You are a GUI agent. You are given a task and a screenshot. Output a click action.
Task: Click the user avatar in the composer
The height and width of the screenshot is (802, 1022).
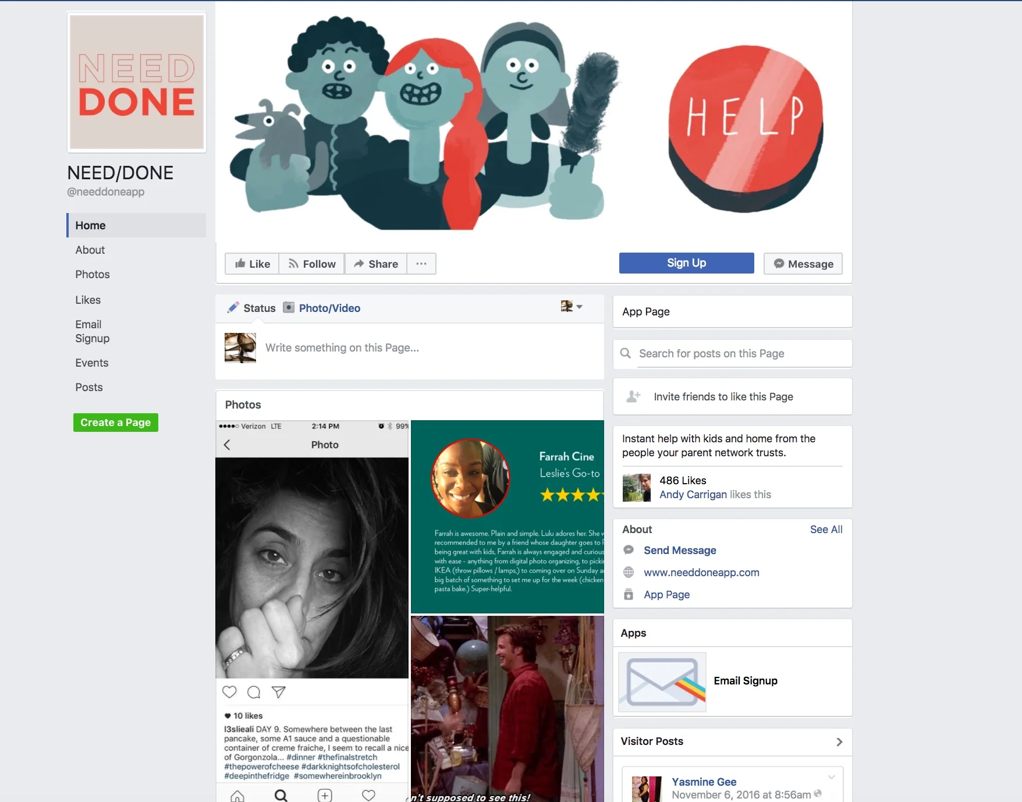click(240, 347)
